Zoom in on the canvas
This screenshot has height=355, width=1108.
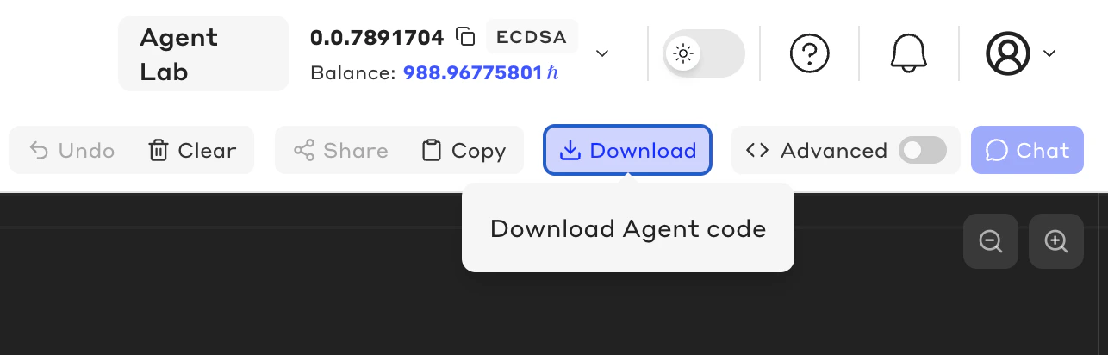click(x=1056, y=241)
